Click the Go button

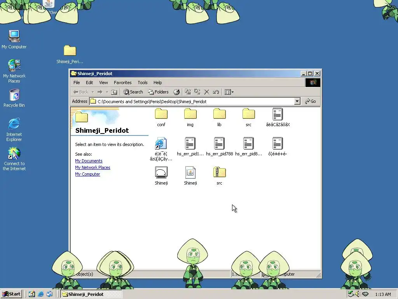[311, 102]
